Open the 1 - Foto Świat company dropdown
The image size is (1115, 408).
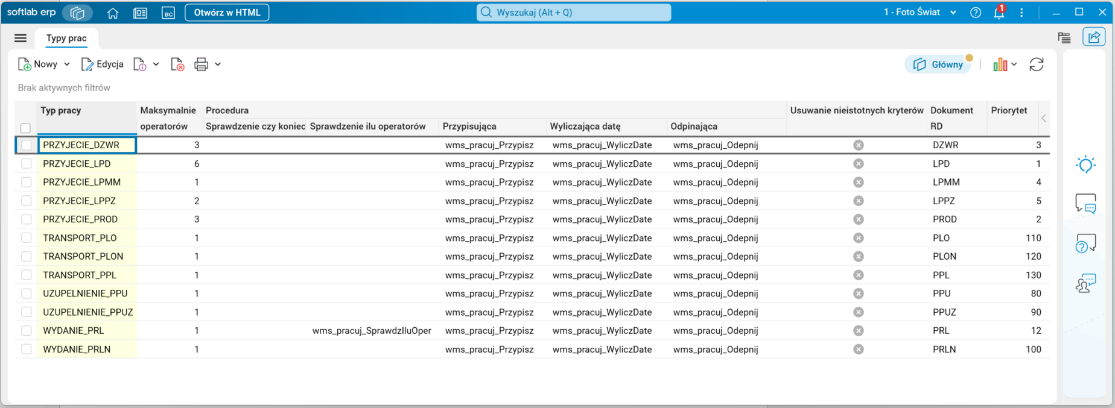[920, 12]
